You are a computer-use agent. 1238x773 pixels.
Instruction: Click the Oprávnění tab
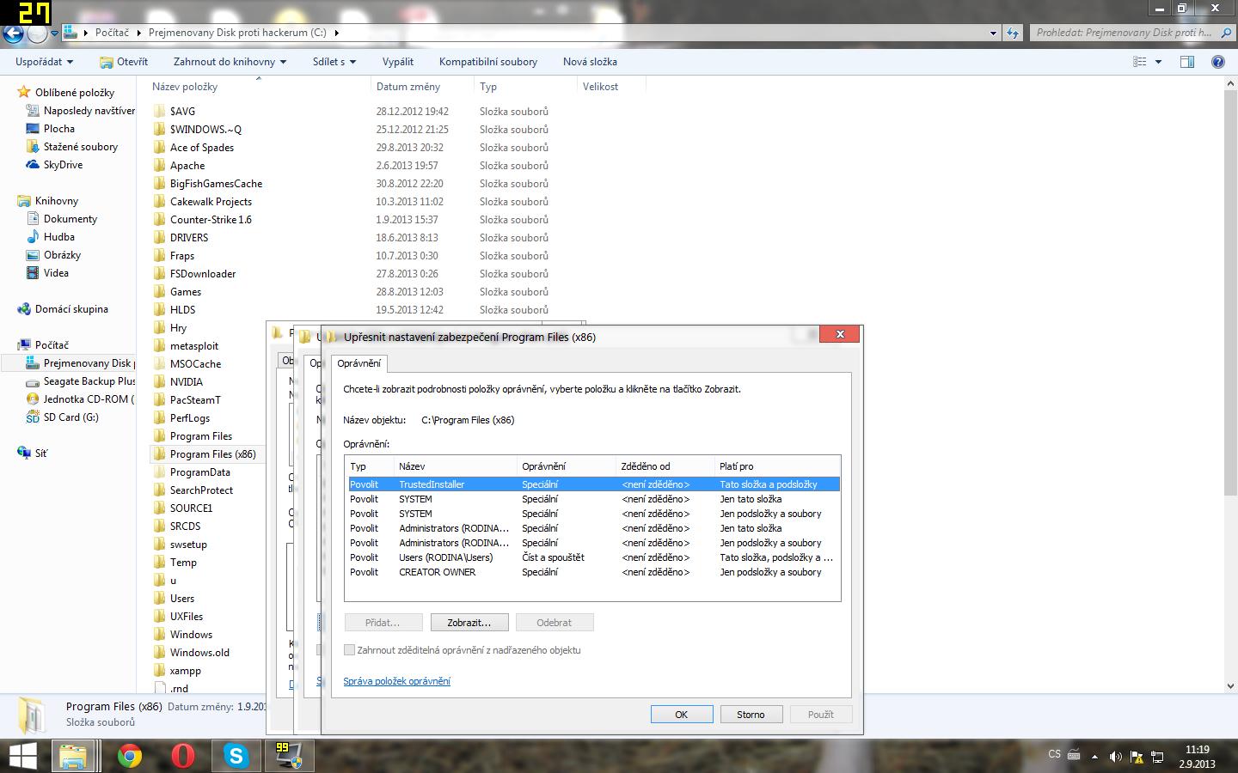pyautogui.click(x=359, y=363)
